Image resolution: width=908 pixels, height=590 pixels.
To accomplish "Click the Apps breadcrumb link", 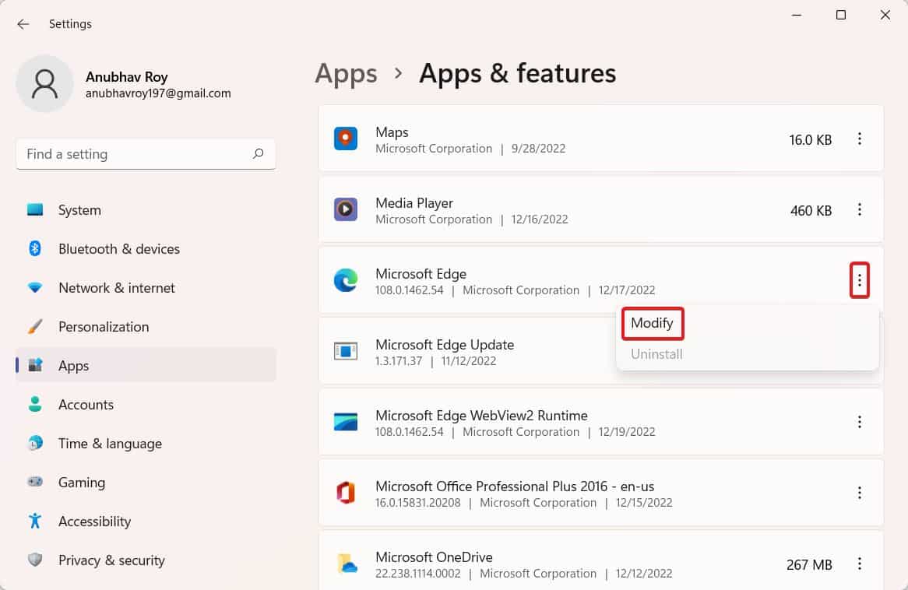I will pyautogui.click(x=346, y=74).
